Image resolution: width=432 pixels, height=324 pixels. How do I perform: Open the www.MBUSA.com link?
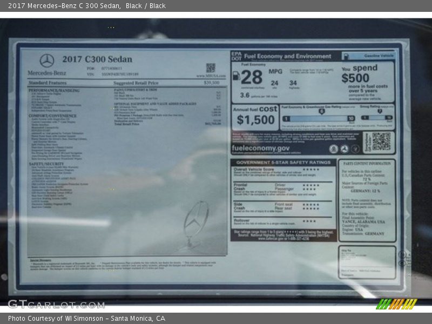[211, 76]
